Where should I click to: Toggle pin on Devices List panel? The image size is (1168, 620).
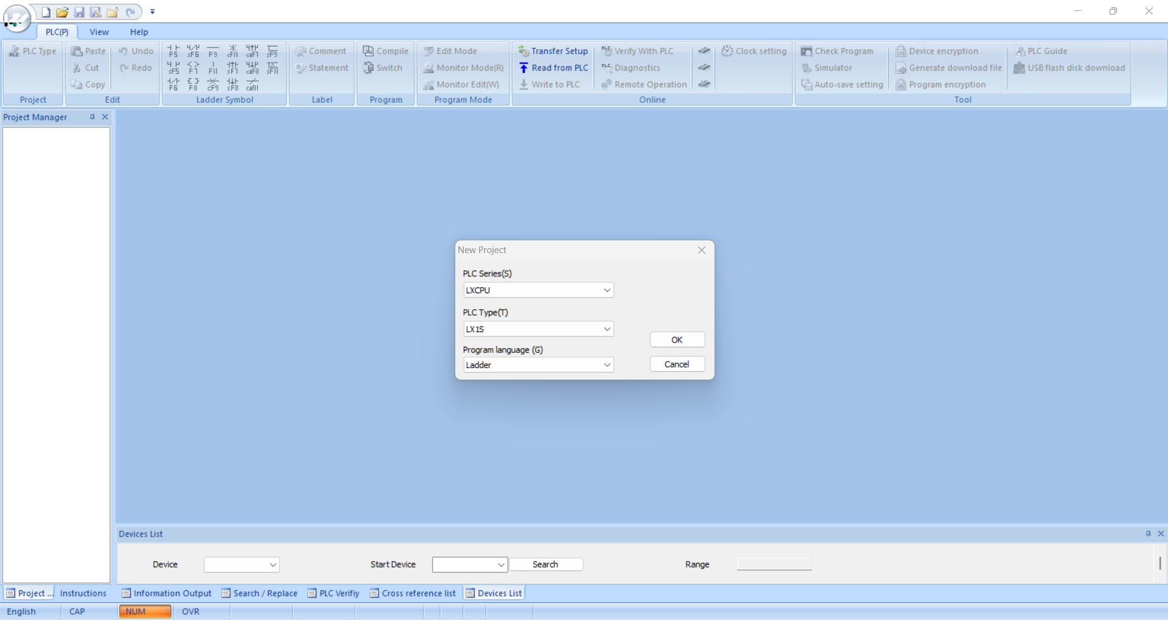[1148, 534]
